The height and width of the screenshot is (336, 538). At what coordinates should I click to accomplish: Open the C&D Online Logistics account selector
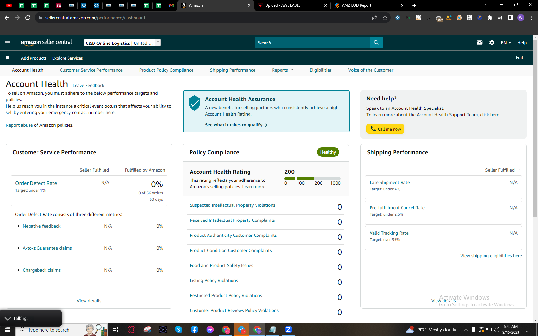pos(122,43)
